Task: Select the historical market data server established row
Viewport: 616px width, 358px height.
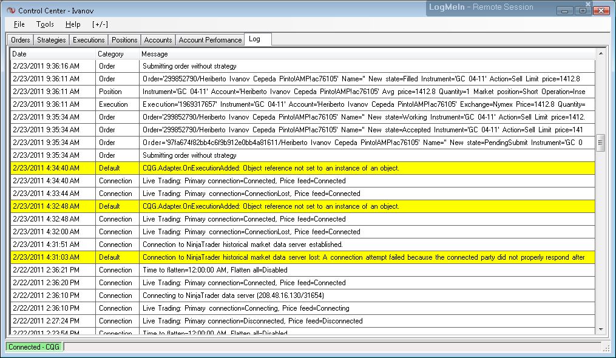Action: coord(302,245)
